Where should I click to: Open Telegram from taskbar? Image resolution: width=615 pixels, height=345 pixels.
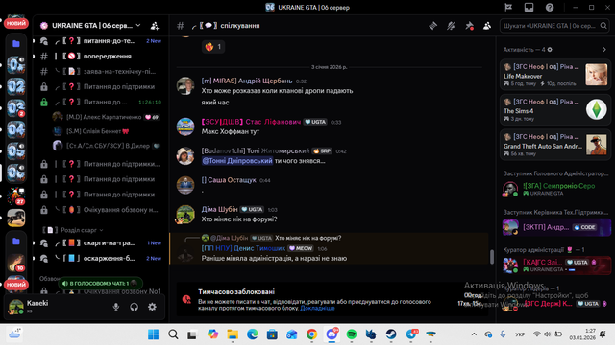[x=411, y=334]
